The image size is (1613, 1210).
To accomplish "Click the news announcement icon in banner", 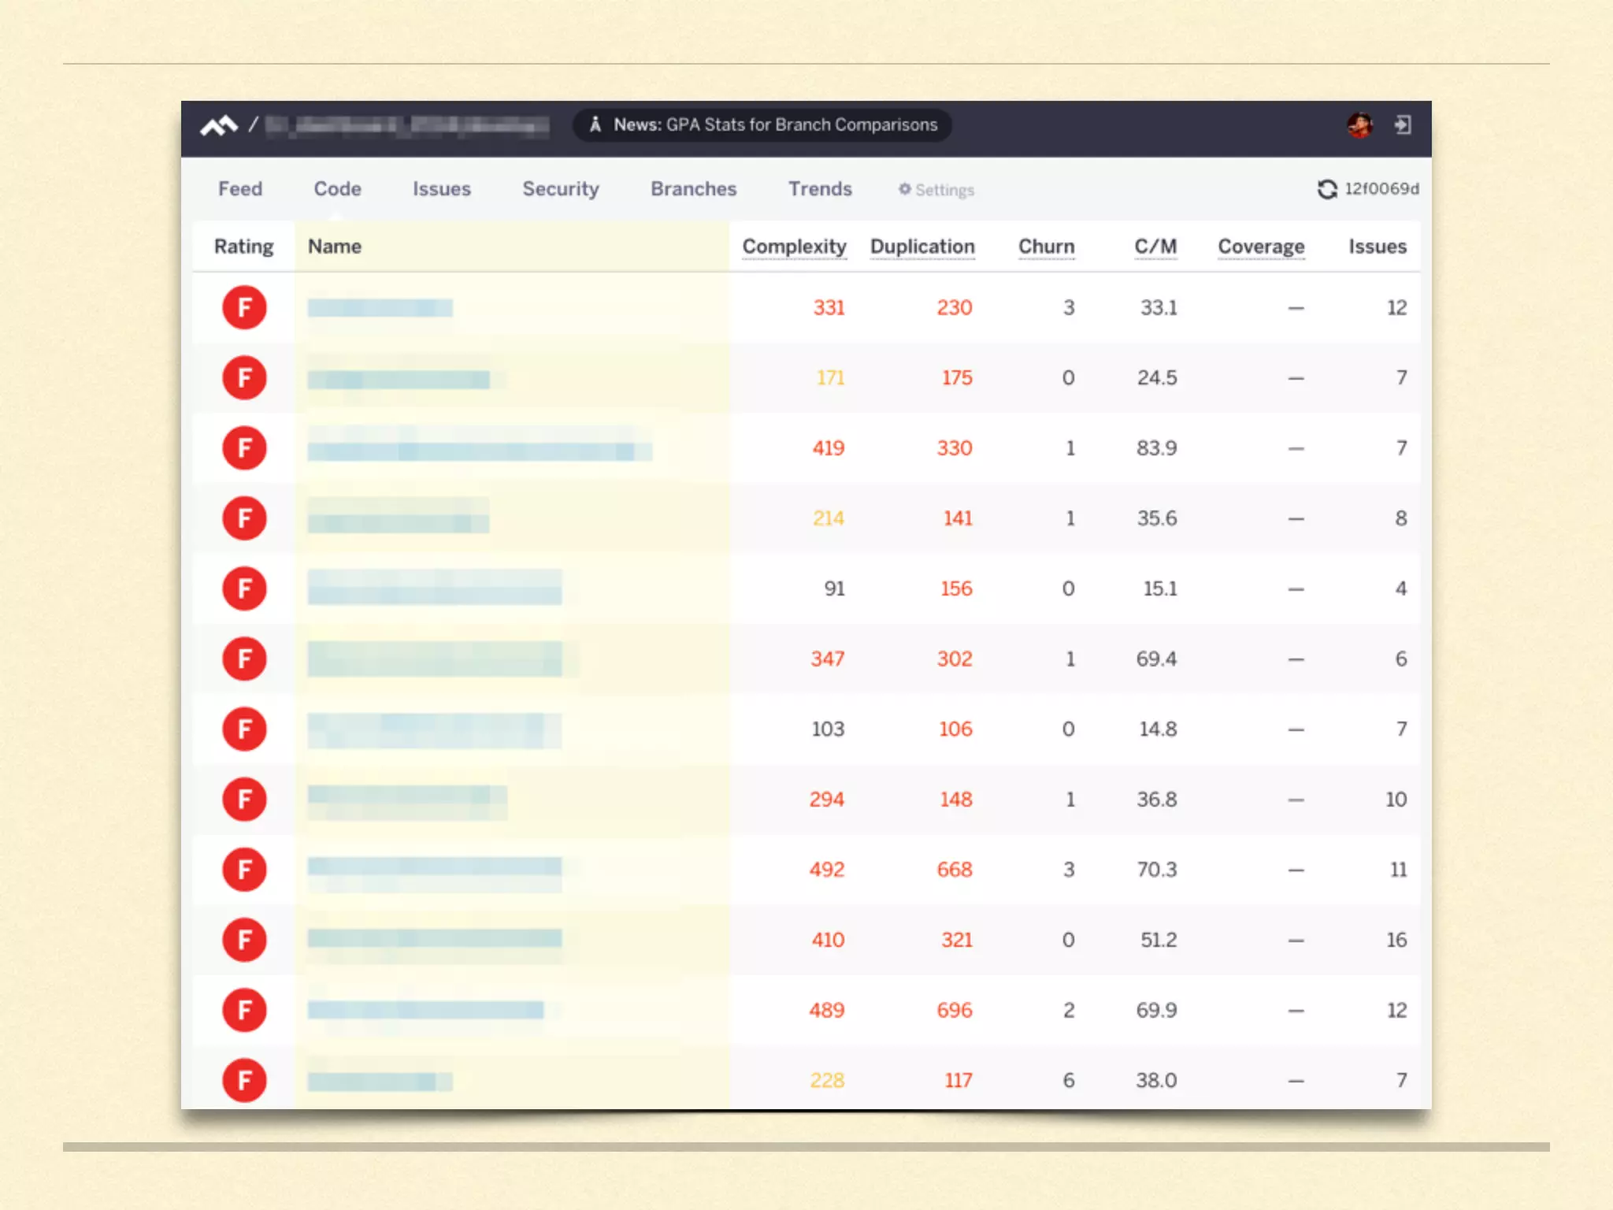I will point(595,124).
